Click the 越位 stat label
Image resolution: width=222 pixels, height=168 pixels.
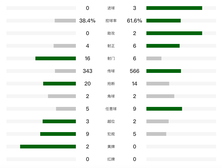111,121
